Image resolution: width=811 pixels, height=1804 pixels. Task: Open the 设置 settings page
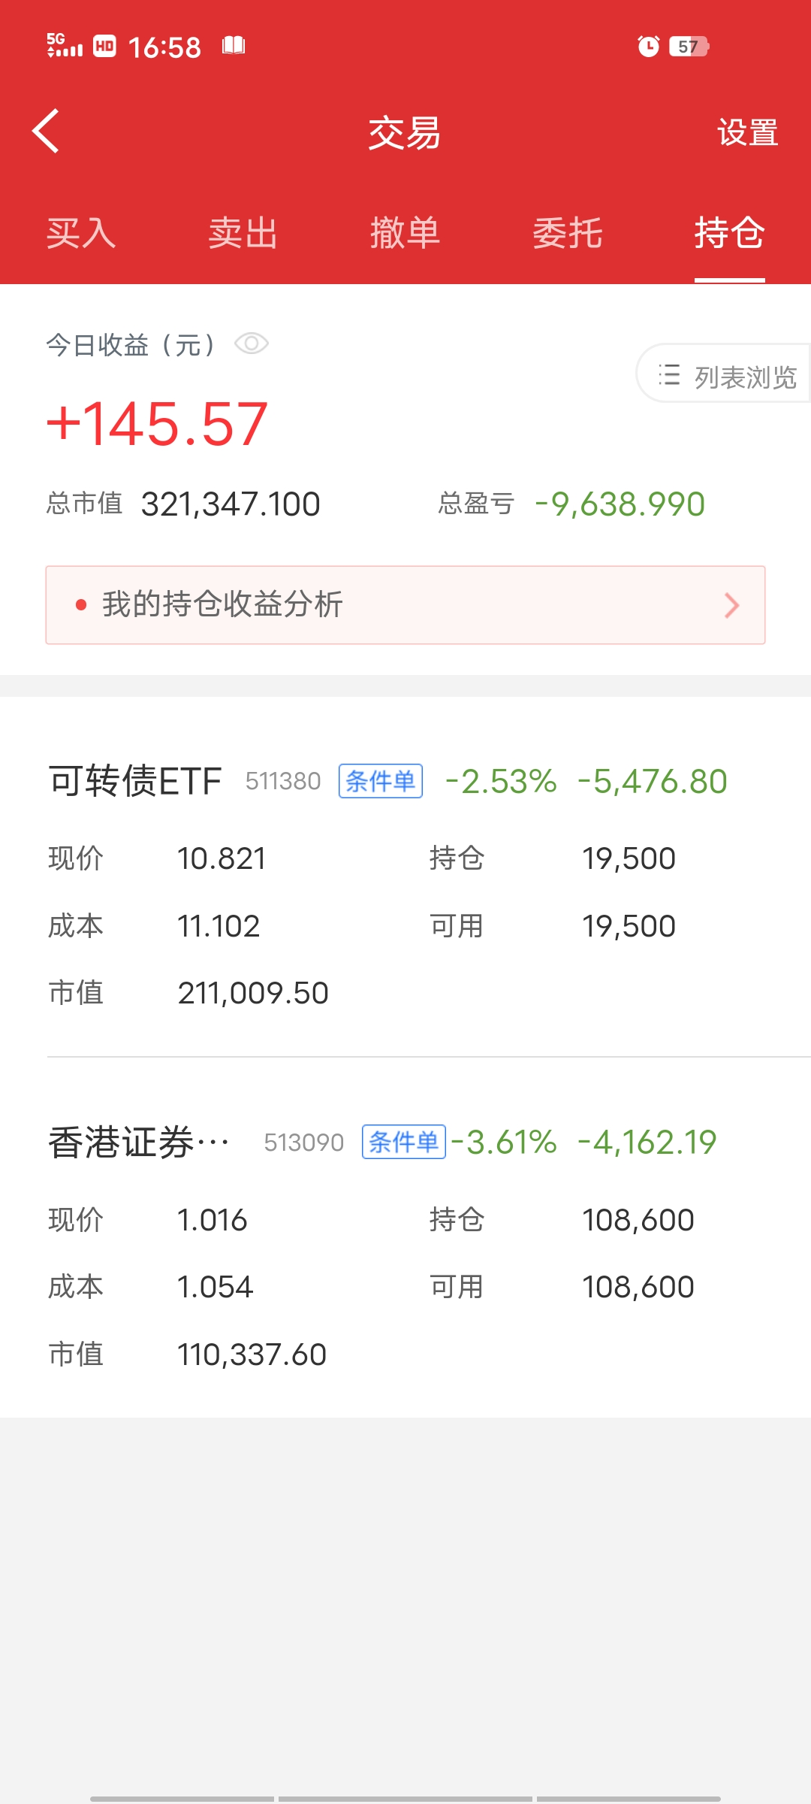pyautogui.click(x=747, y=133)
